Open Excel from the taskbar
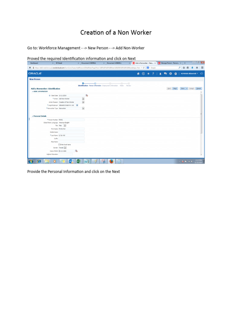This screenshot has width=232, height=309. (x=79, y=161)
